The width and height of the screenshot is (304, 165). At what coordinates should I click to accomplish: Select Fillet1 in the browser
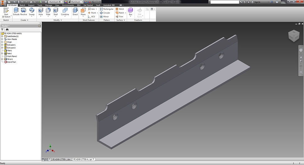[8, 51]
